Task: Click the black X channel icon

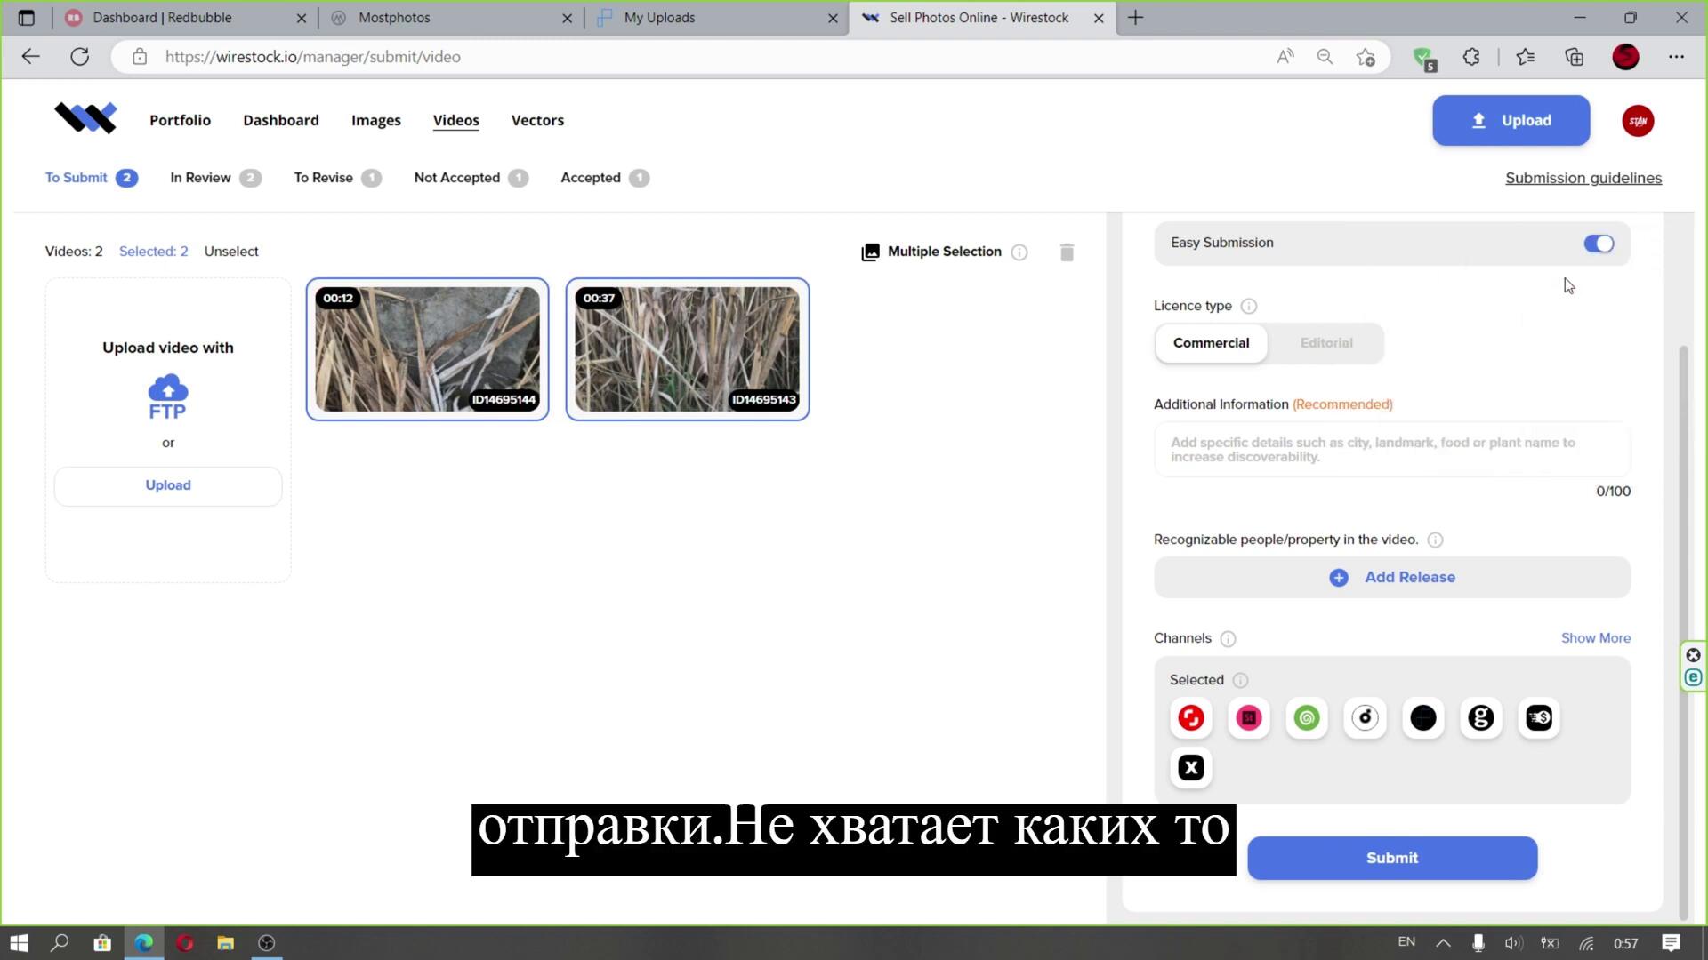Action: point(1191,768)
